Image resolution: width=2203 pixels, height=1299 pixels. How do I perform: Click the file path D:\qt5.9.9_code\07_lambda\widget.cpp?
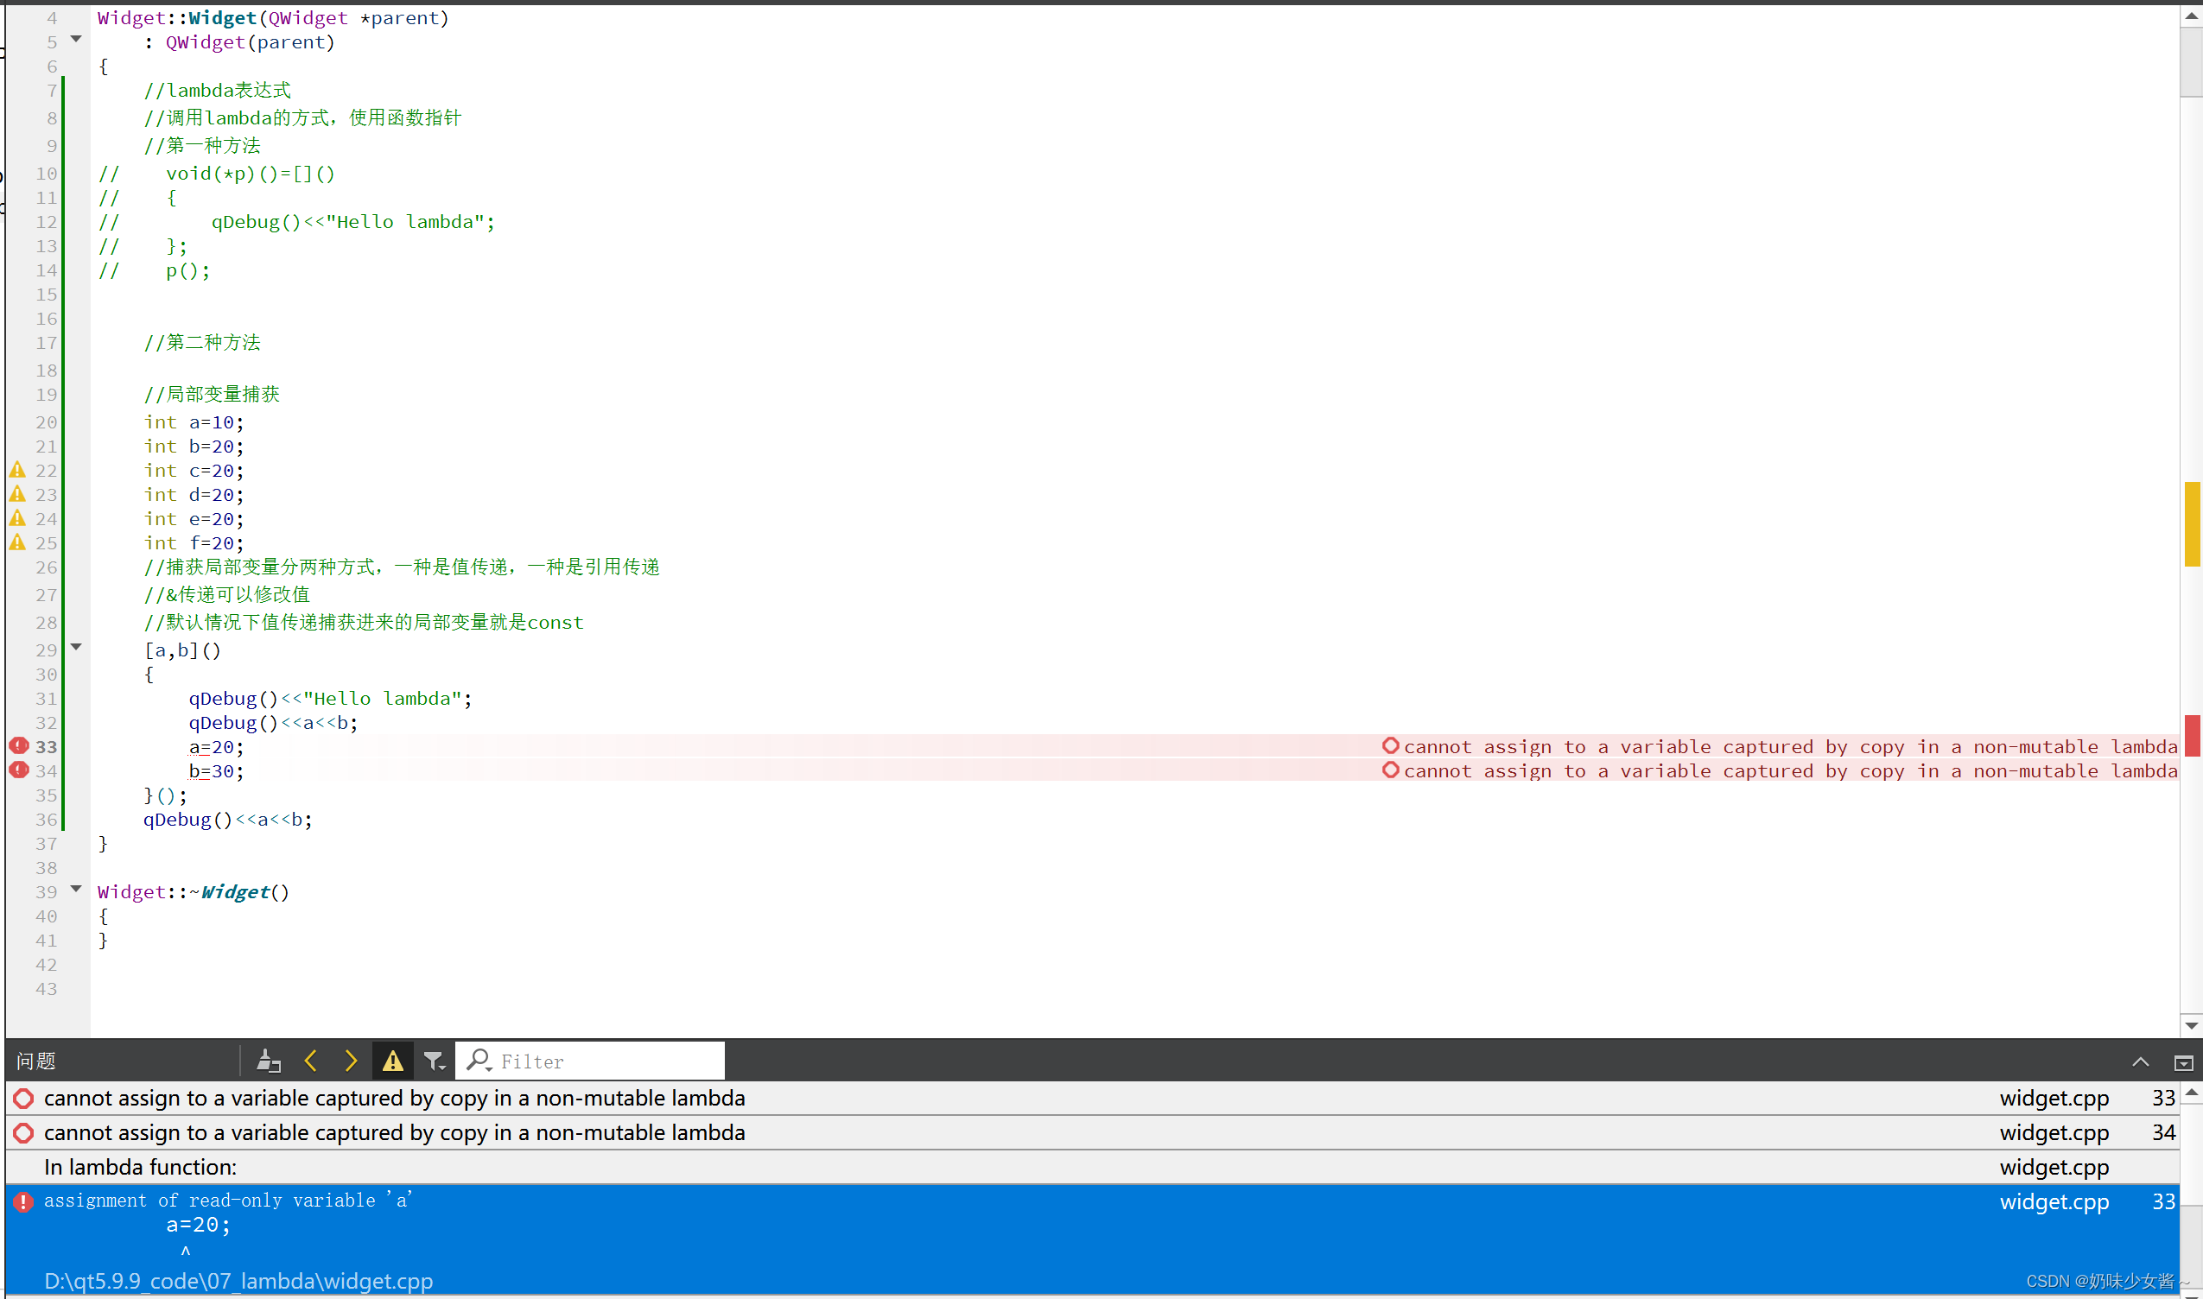[x=238, y=1281]
